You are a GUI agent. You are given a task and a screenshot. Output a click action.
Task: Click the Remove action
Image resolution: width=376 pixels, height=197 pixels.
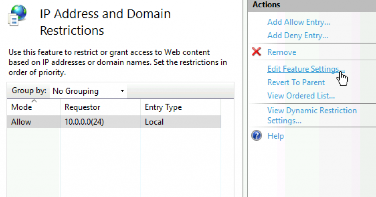(x=282, y=52)
